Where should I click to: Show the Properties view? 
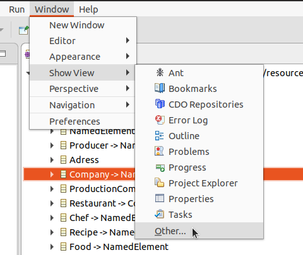(199, 199)
